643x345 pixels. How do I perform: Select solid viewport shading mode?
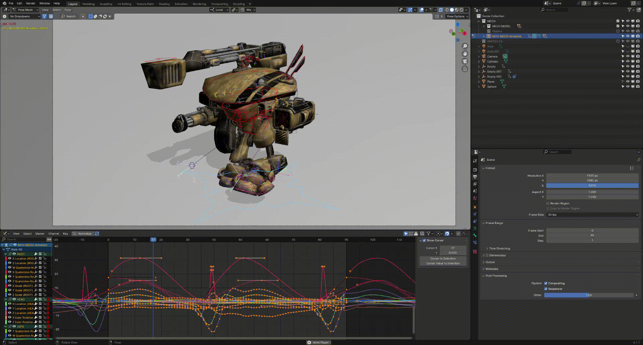(x=452, y=10)
